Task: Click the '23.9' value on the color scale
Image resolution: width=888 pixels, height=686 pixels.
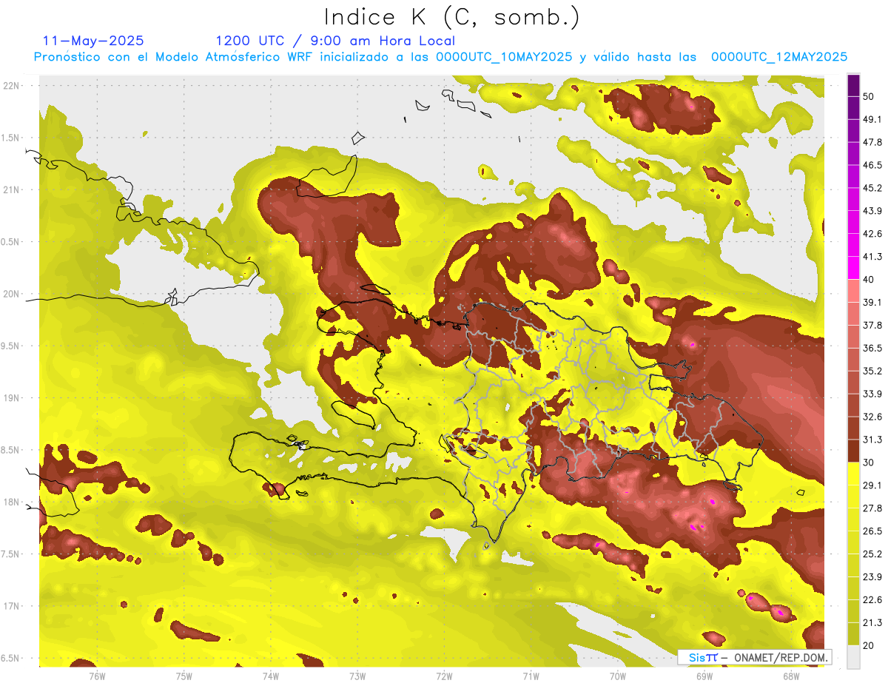Action: tap(872, 577)
